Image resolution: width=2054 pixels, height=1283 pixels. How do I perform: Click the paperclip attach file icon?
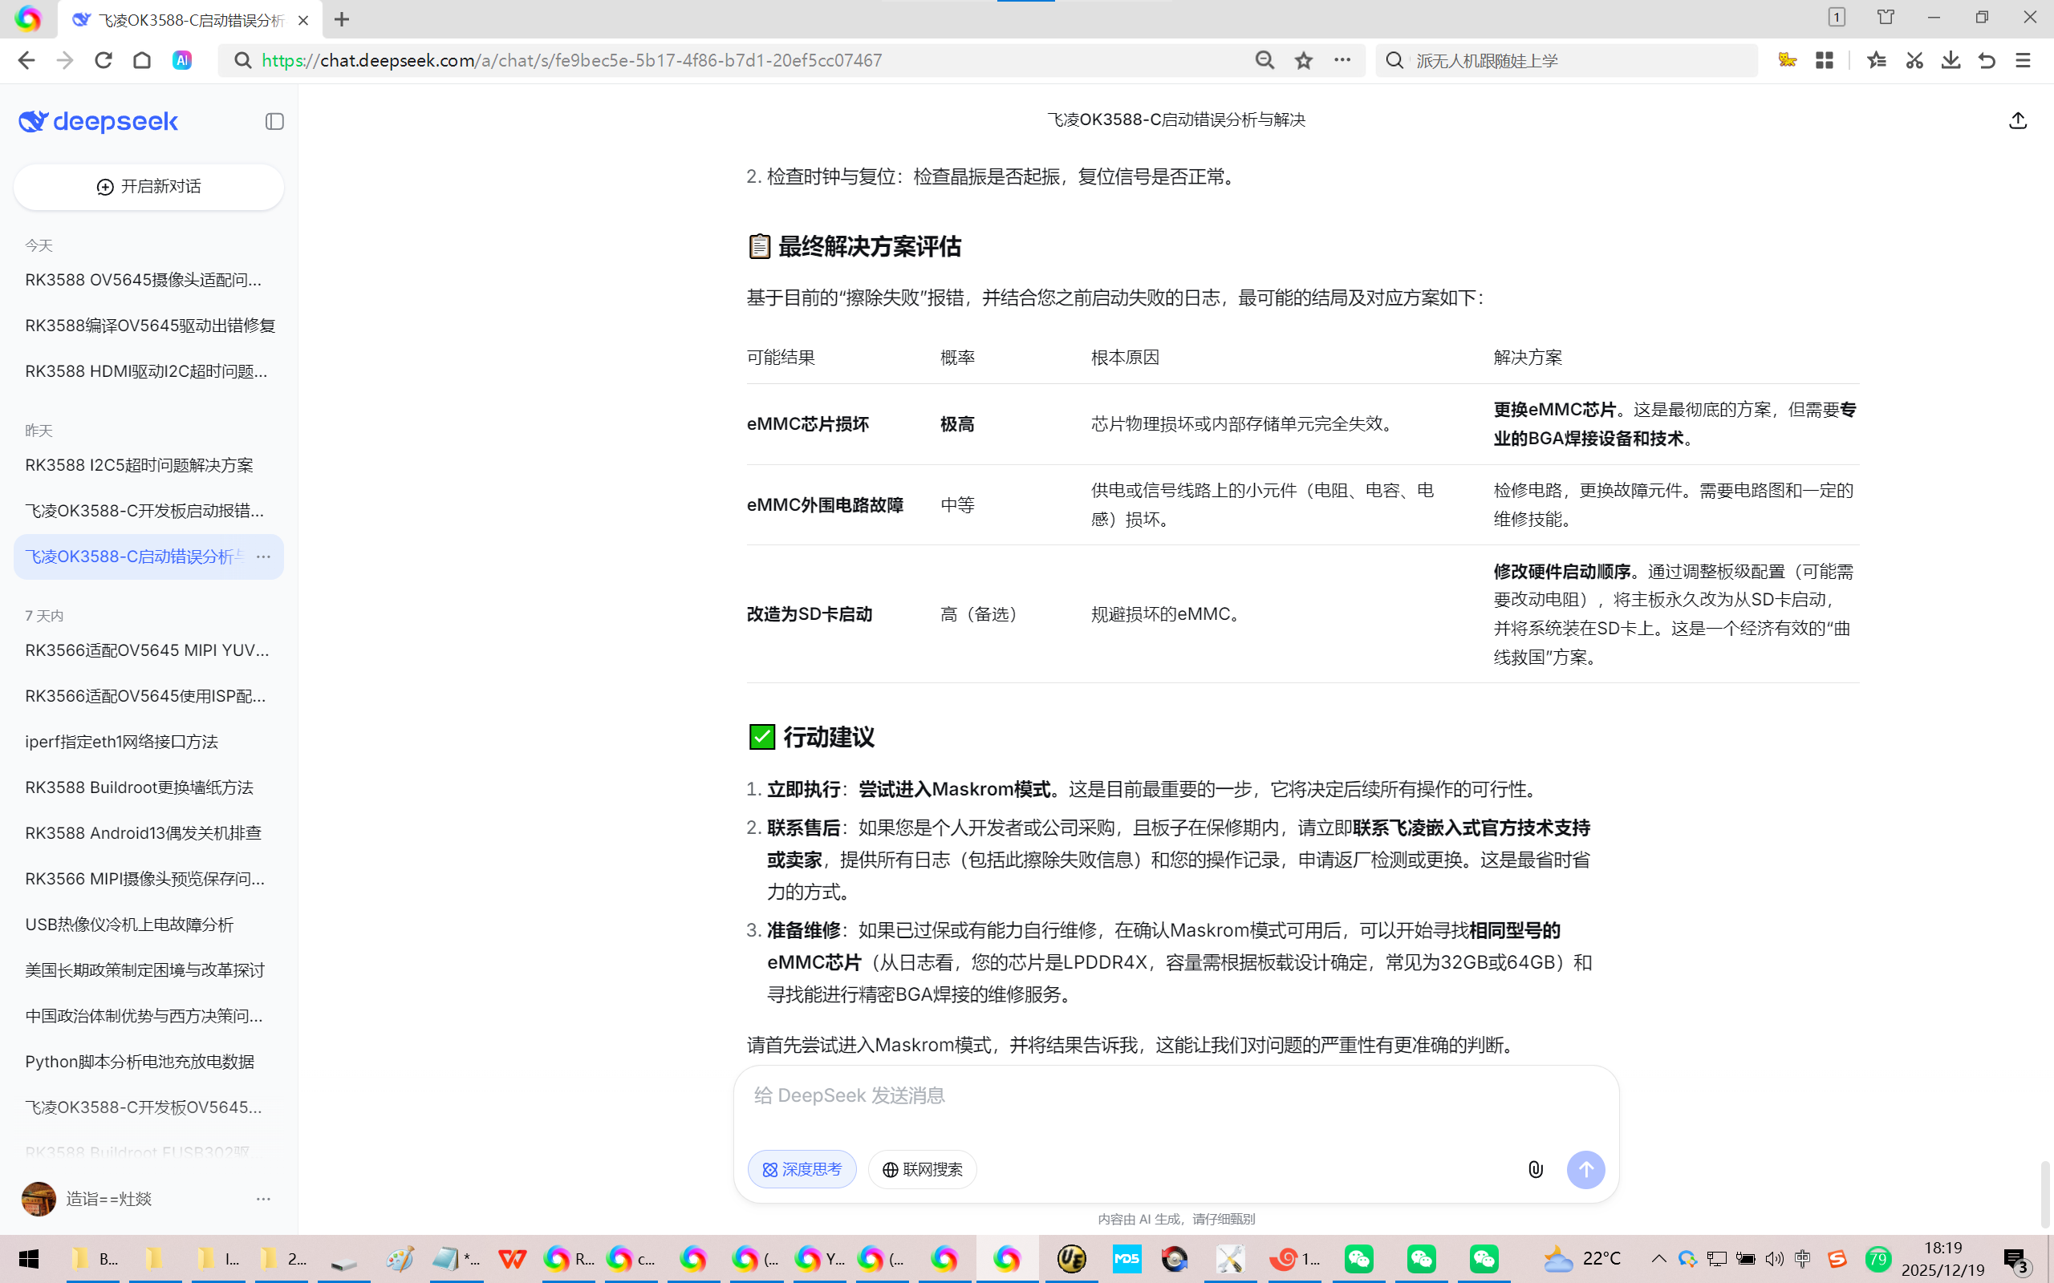(x=1536, y=1169)
